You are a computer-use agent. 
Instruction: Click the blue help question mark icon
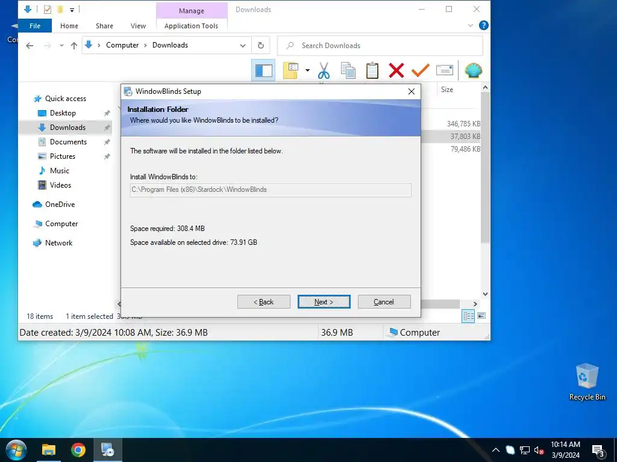(x=484, y=25)
